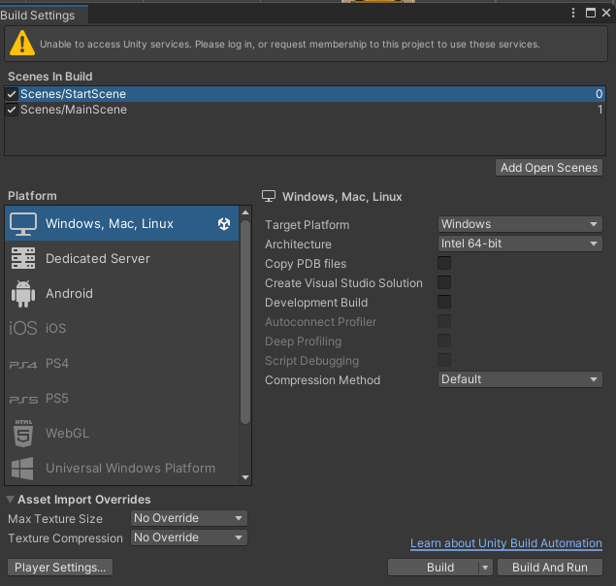616x586 pixels.
Task: Select the Scenes/StartScene row
Action: [x=305, y=94]
